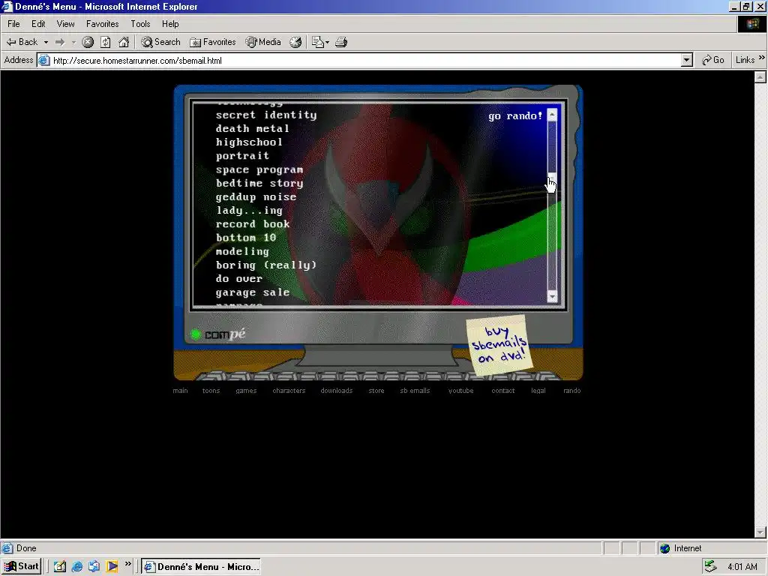Expand the address bar dropdown
768x576 pixels.
(x=687, y=60)
